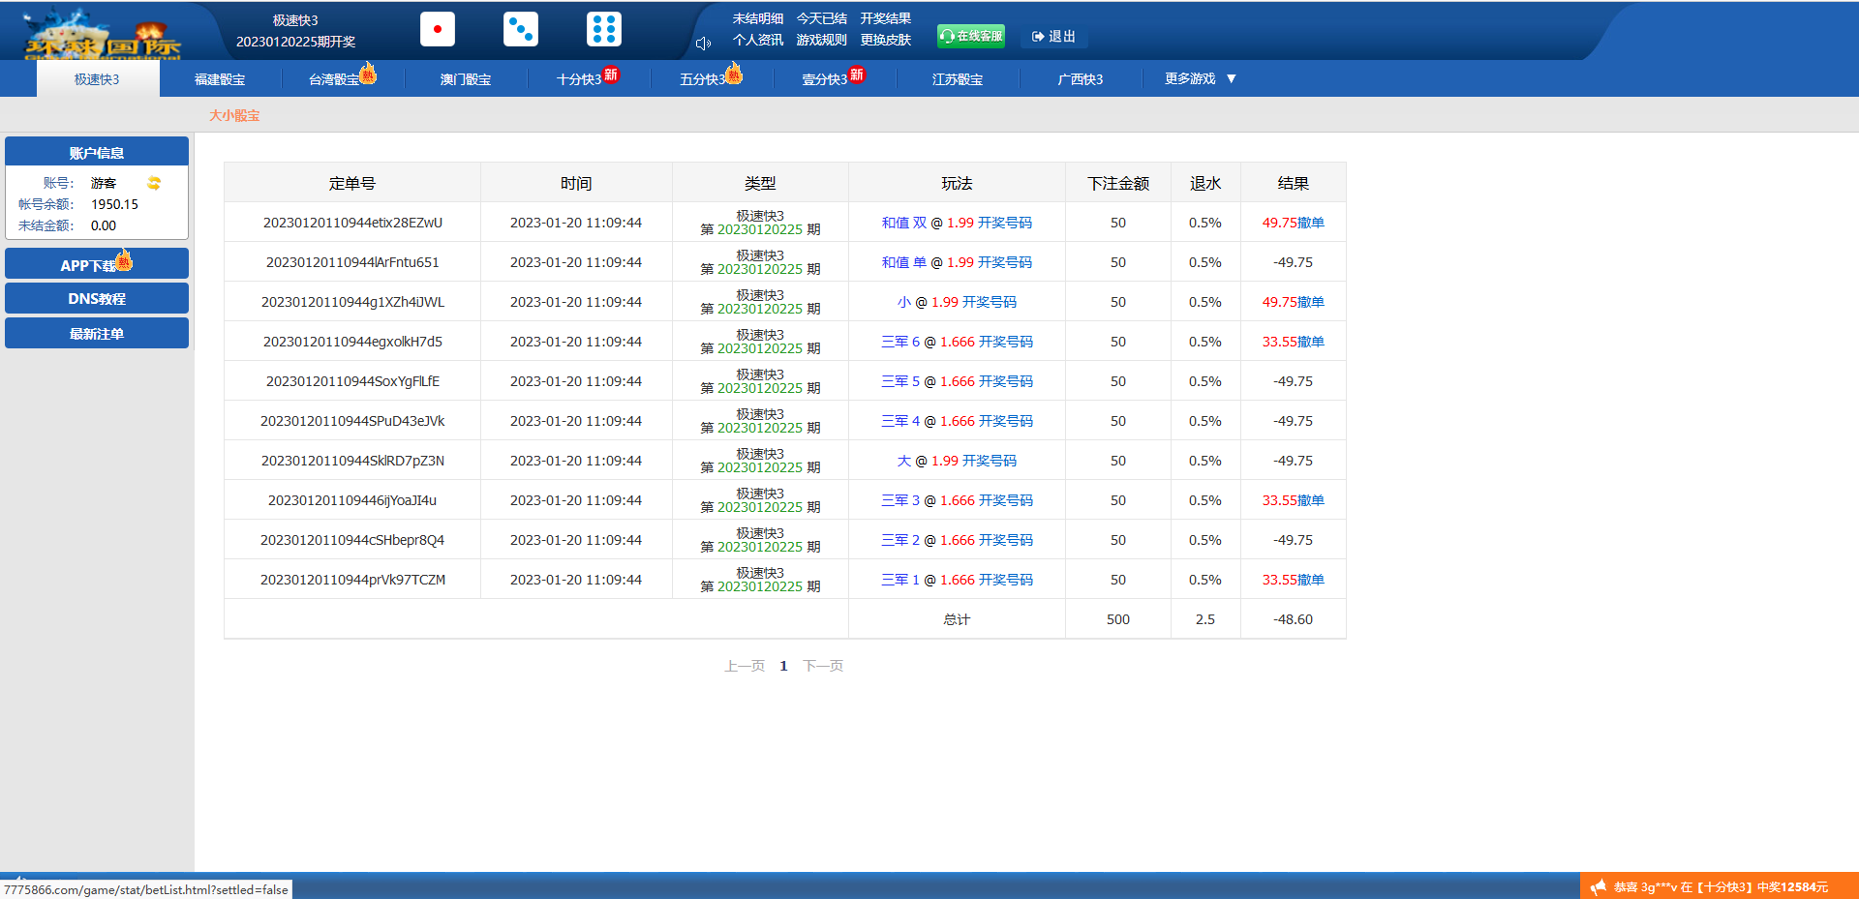Open the DNS教程 sidebar button
The image size is (1859, 899).
coord(97,299)
